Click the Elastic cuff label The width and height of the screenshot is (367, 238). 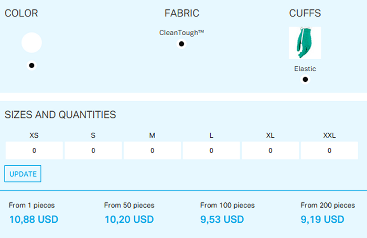coord(305,69)
